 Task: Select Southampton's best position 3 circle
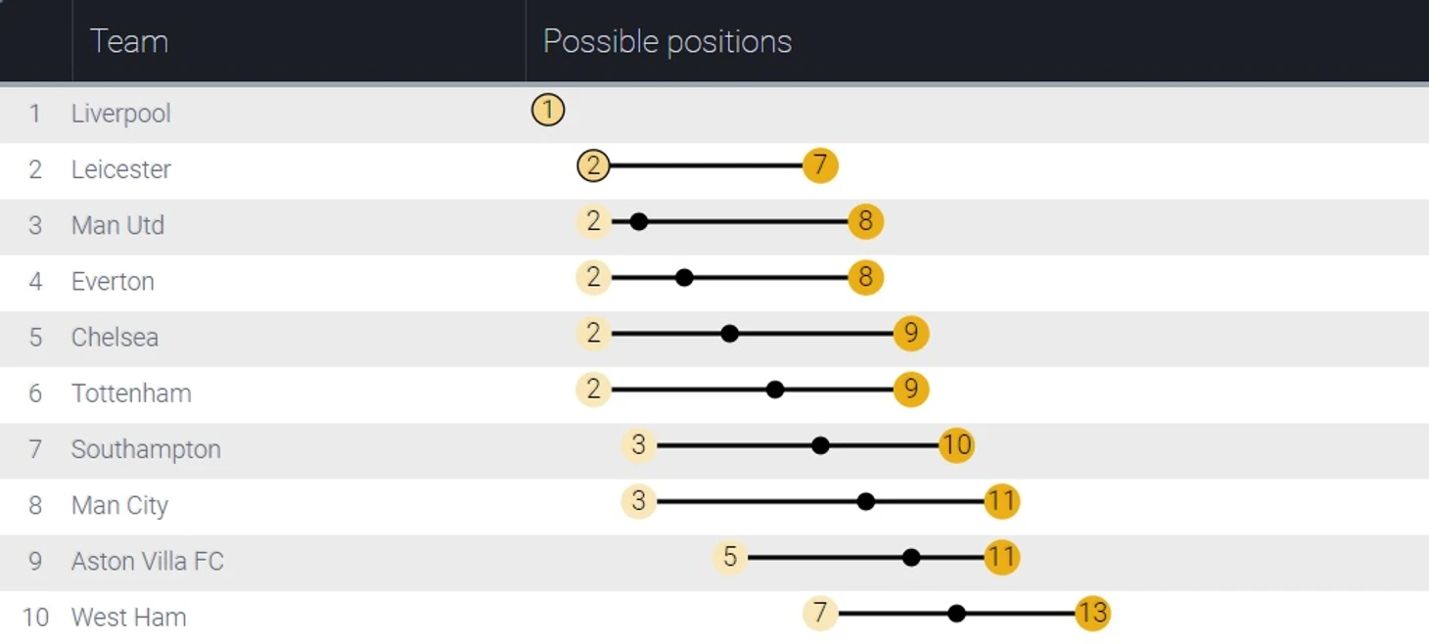pyautogui.click(x=638, y=445)
